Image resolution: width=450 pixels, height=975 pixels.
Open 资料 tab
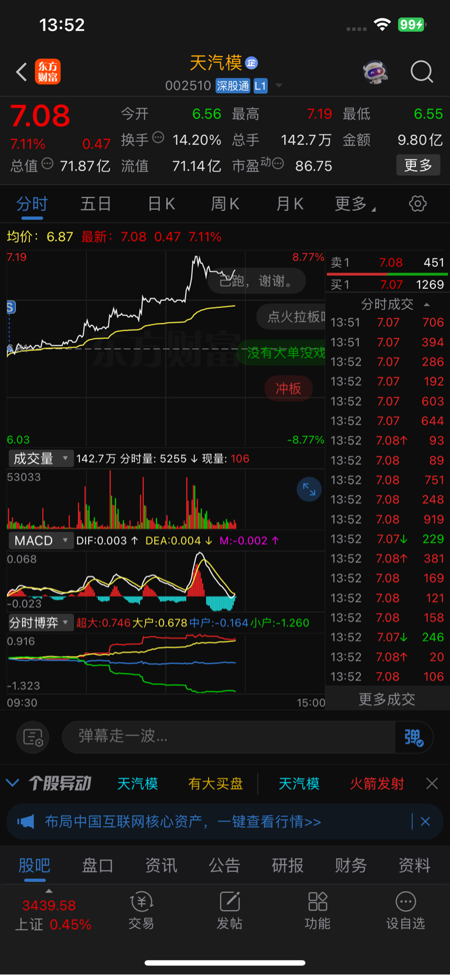[414, 865]
